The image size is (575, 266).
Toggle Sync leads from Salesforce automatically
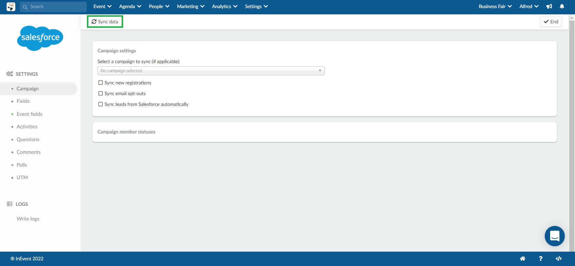[x=101, y=104]
